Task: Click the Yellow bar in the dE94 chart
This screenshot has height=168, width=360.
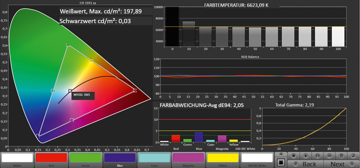Action: [x=234, y=141]
